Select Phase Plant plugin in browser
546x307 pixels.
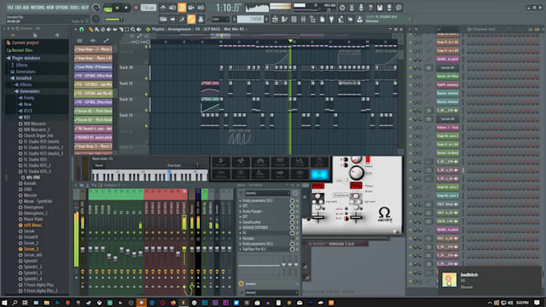click(31, 219)
